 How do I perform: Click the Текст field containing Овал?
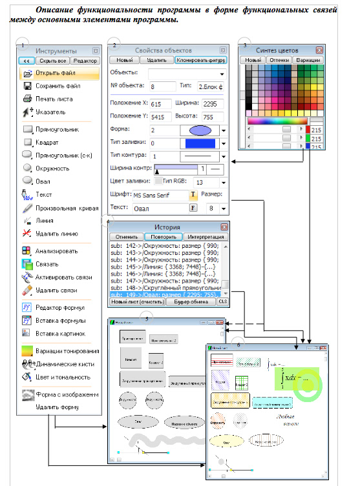[x=161, y=208]
